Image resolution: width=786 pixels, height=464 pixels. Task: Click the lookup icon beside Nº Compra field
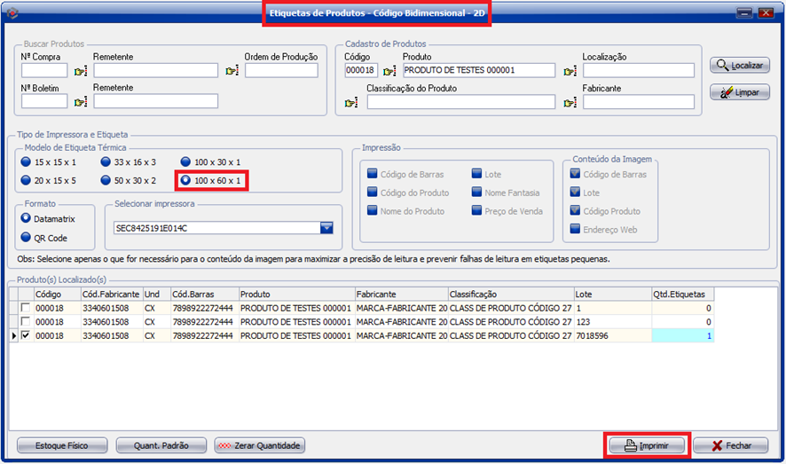point(81,71)
